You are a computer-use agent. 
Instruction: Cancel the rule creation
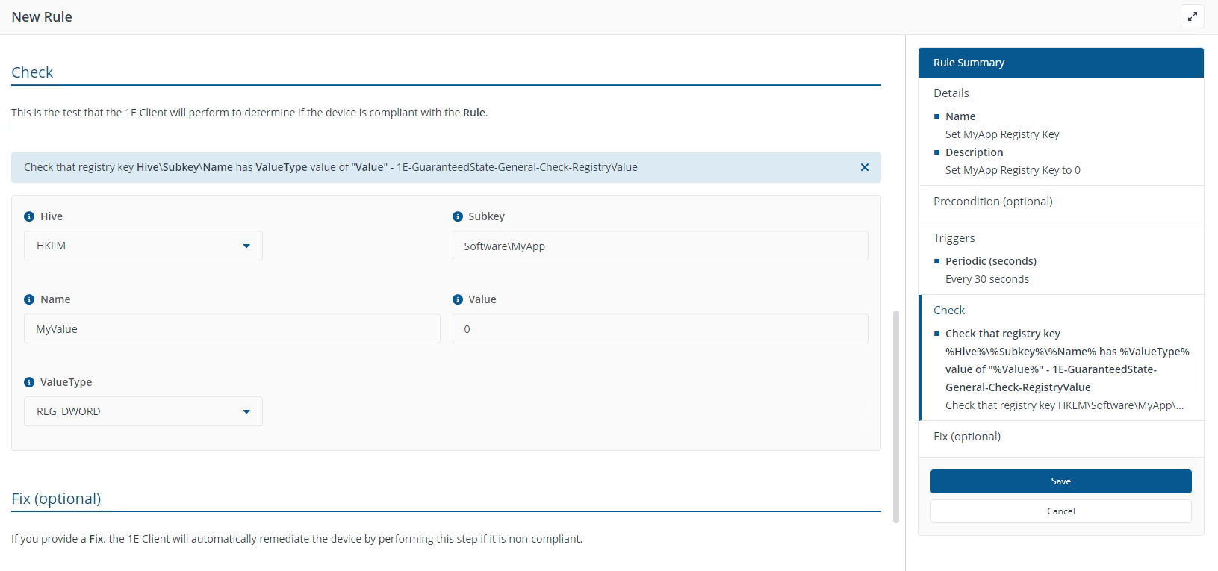pyautogui.click(x=1060, y=511)
